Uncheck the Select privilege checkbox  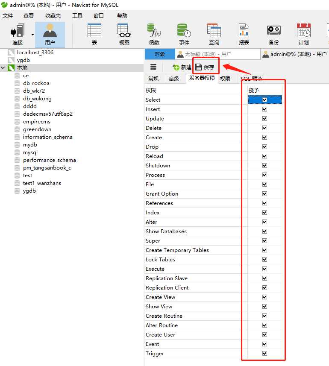click(x=264, y=100)
